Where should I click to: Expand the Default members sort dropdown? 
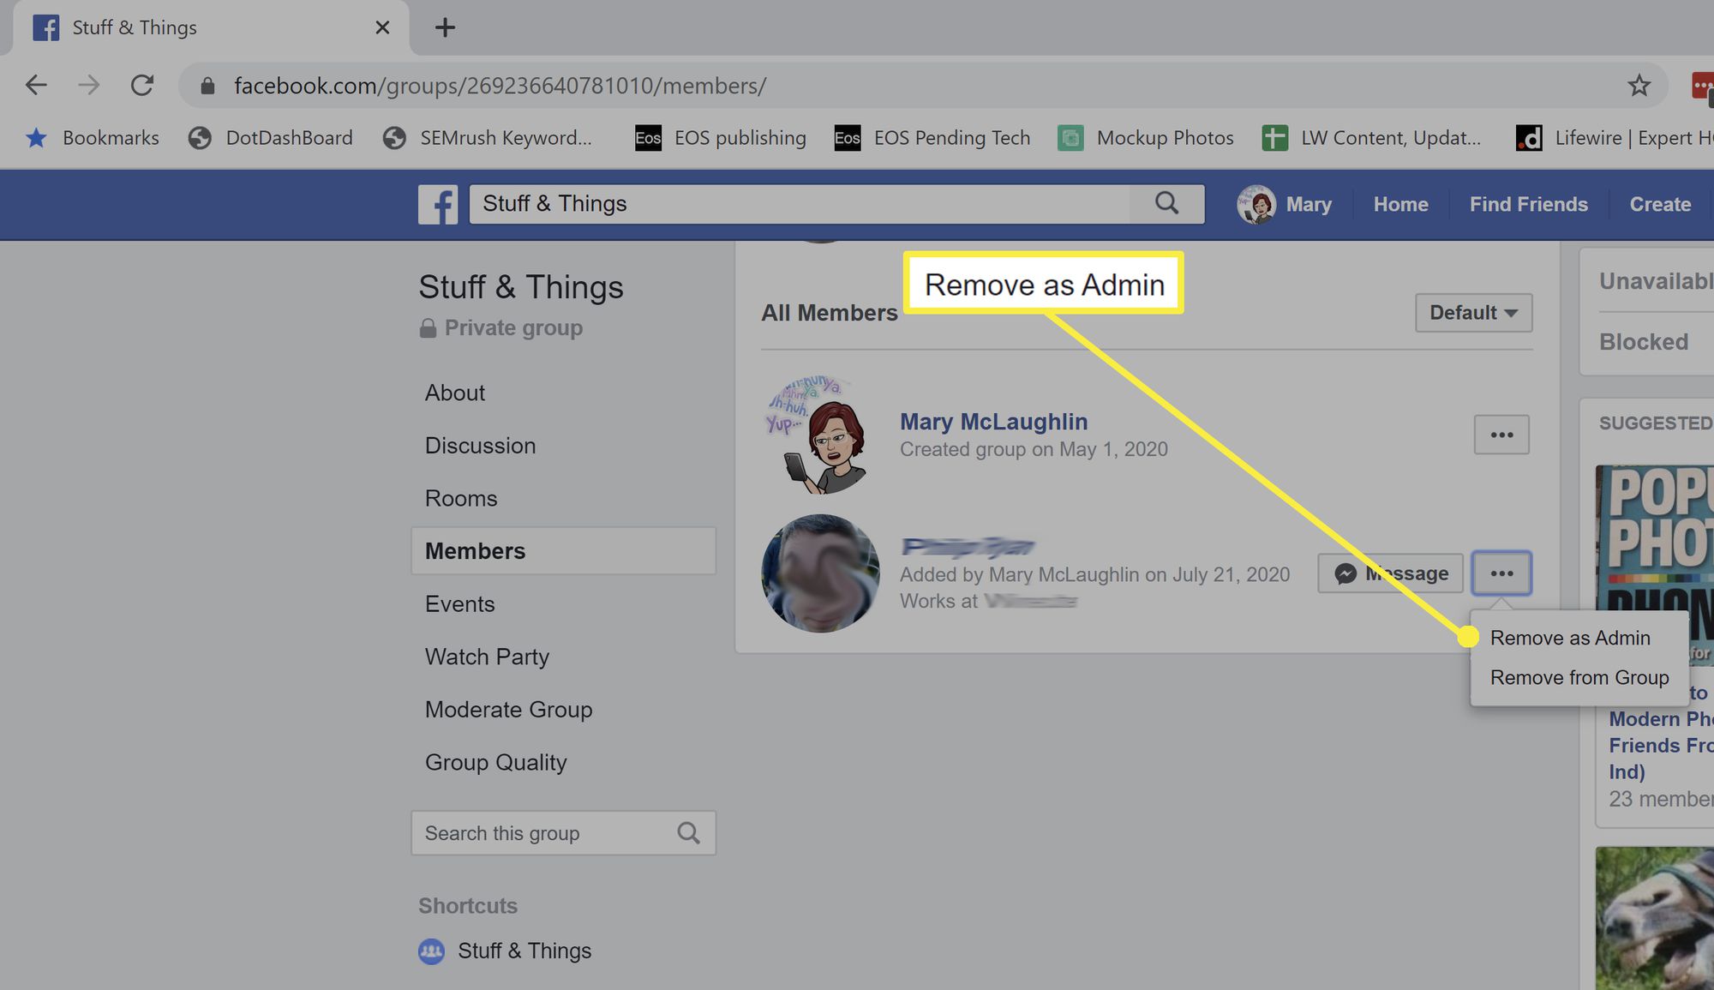click(1471, 311)
